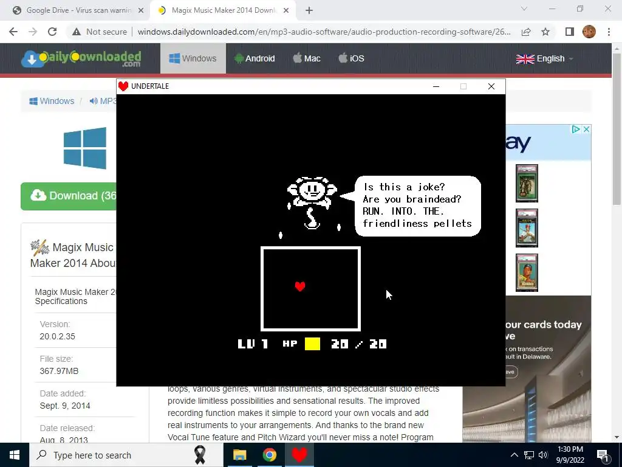
Task: Switch to Chrome in the taskbar
Action: tap(269, 455)
